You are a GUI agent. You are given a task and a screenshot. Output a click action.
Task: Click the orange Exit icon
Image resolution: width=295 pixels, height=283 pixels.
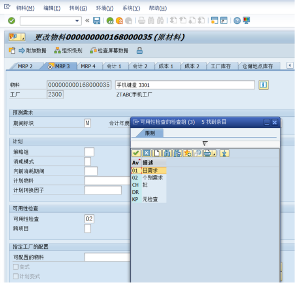[119, 20]
